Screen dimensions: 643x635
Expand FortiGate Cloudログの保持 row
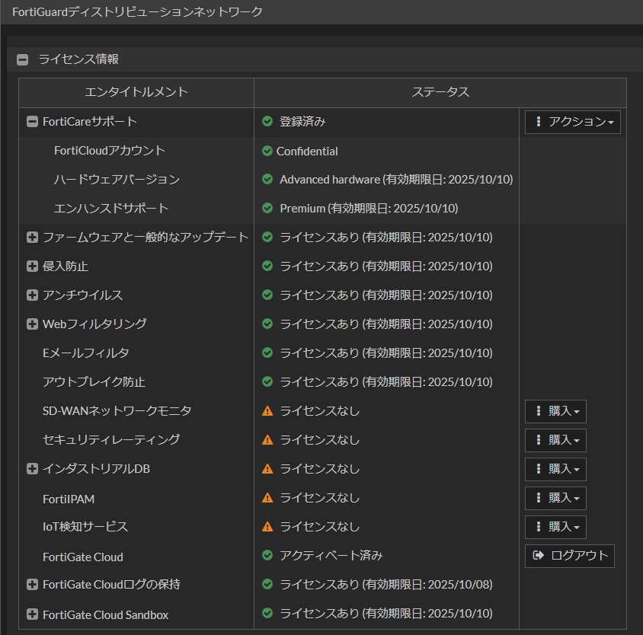pyautogui.click(x=32, y=584)
